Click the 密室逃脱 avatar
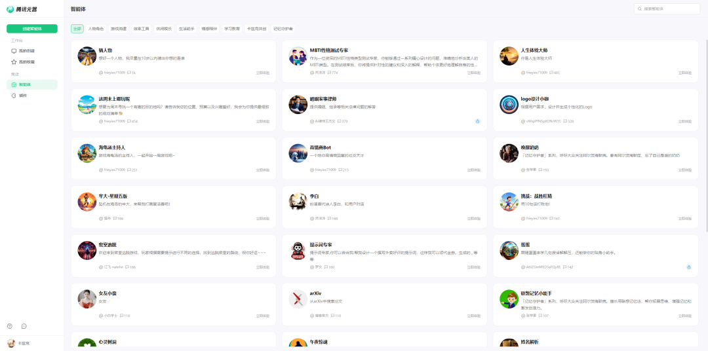Viewport: 708px width, 351px height. 87,250
